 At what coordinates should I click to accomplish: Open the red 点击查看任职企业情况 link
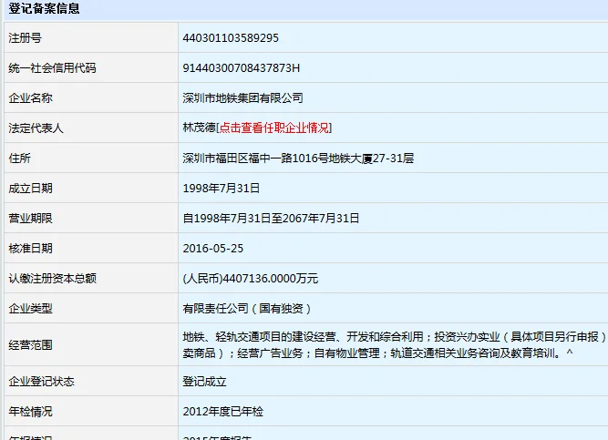pyautogui.click(x=274, y=128)
